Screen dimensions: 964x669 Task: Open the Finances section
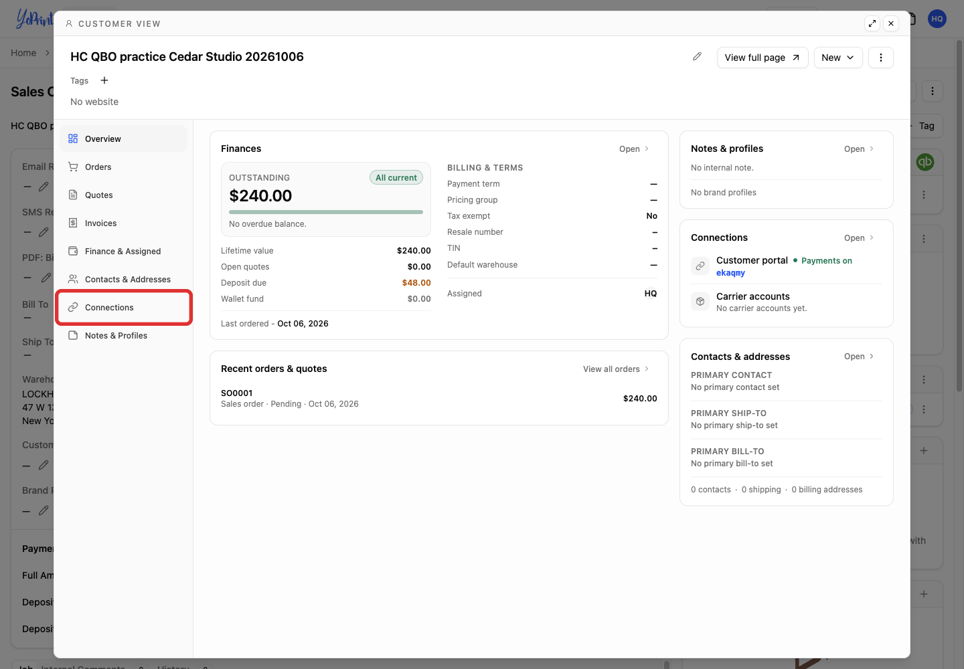(x=634, y=149)
